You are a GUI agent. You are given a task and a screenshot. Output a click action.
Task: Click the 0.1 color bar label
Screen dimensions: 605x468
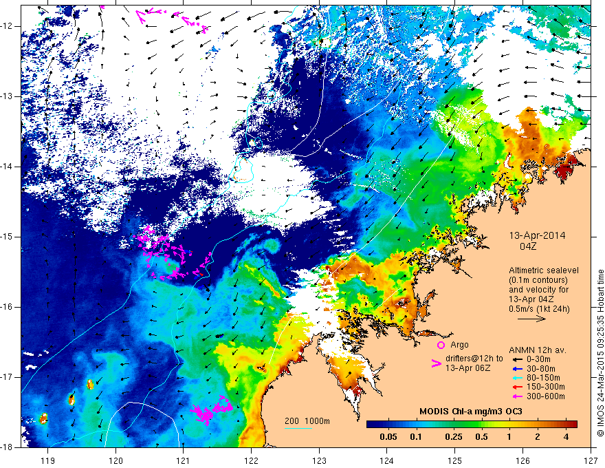(415, 437)
